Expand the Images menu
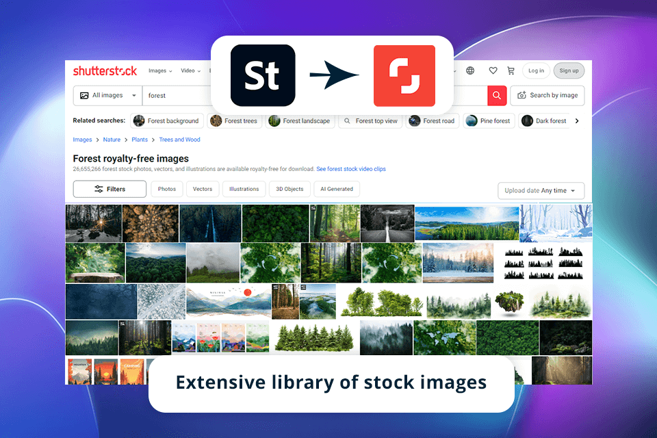This screenshot has height=438, width=657. click(160, 71)
